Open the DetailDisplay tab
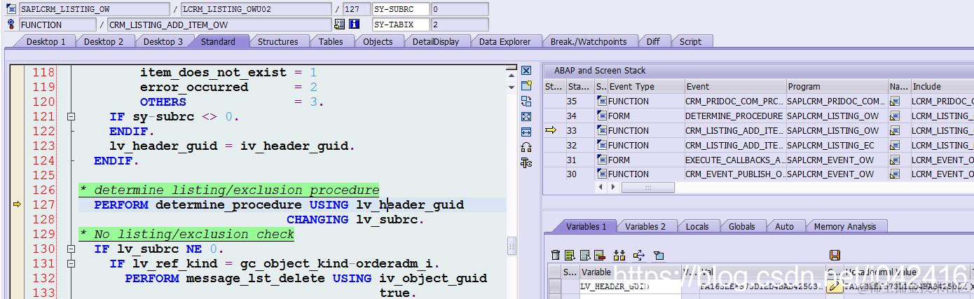Viewport: 974px width, 299px height. pyautogui.click(x=436, y=41)
